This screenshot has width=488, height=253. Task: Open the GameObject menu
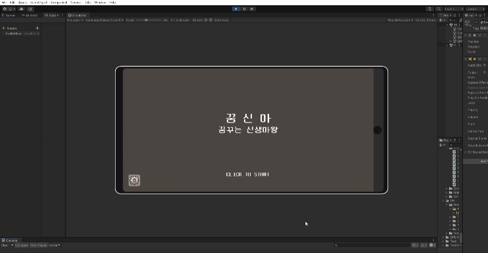39,3
